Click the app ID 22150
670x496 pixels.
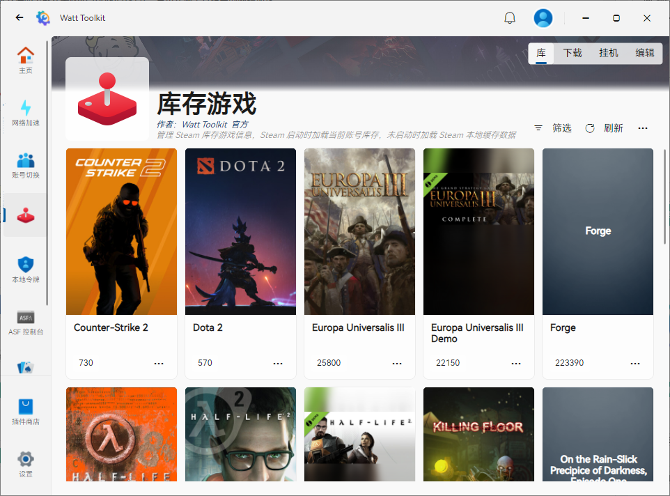[x=448, y=363]
